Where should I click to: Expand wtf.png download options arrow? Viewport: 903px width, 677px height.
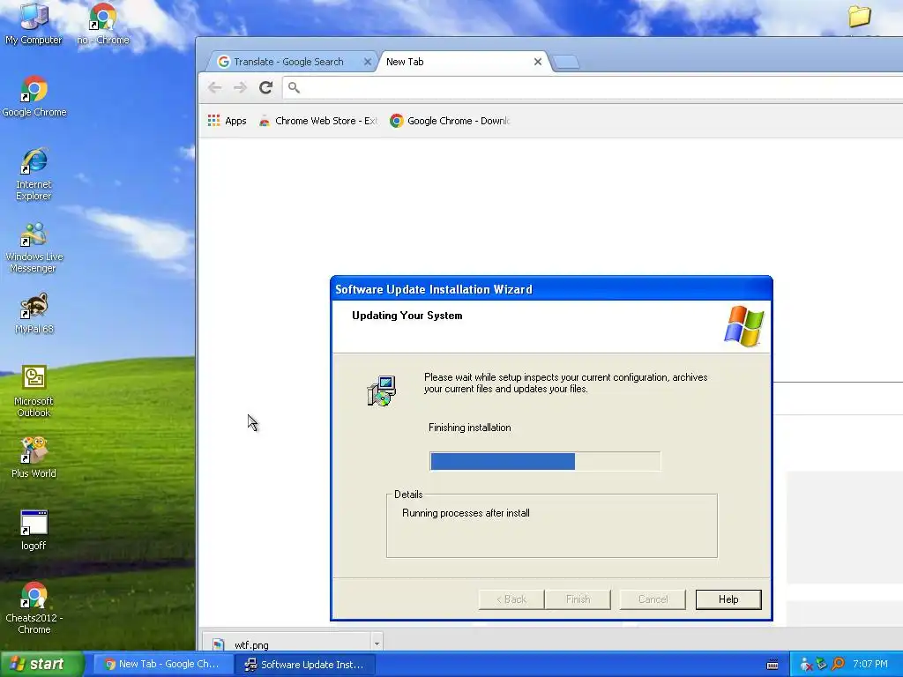[x=377, y=644]
